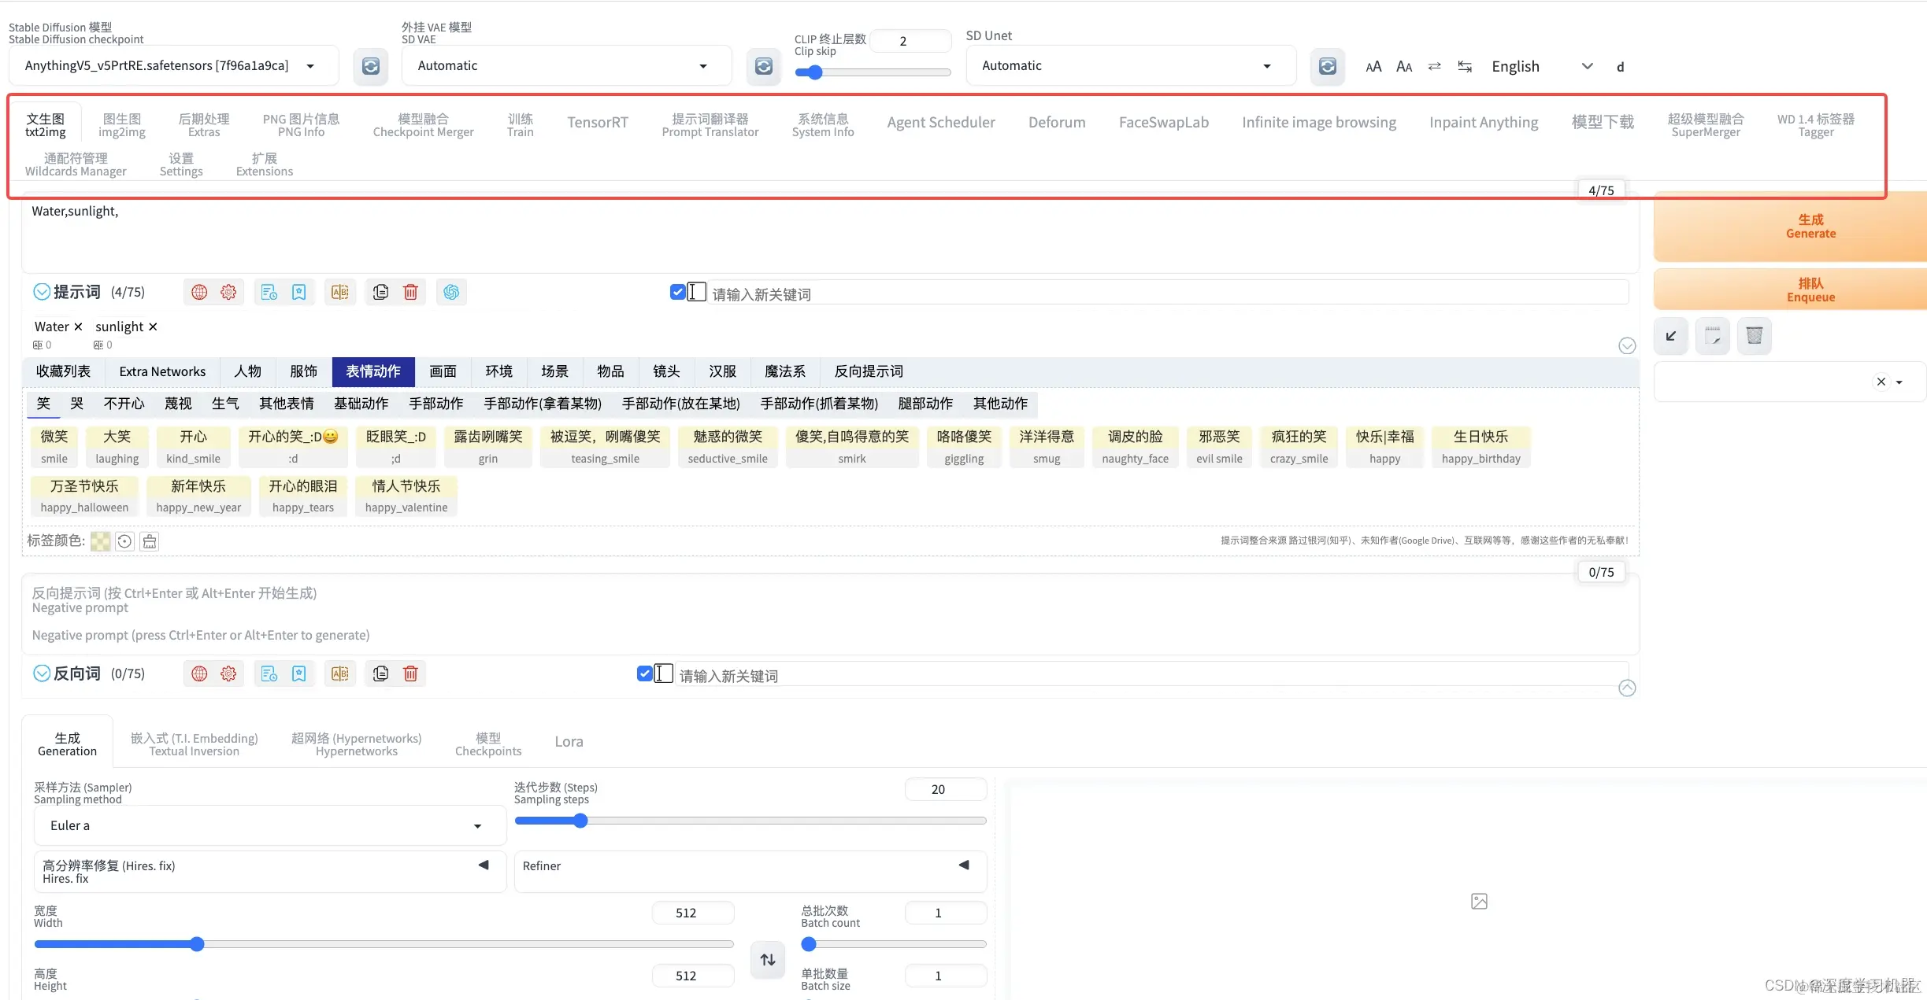This screenshot has height=1000, width=1927.
Task: Click the Enqueue button
Action: (1790, 290)
